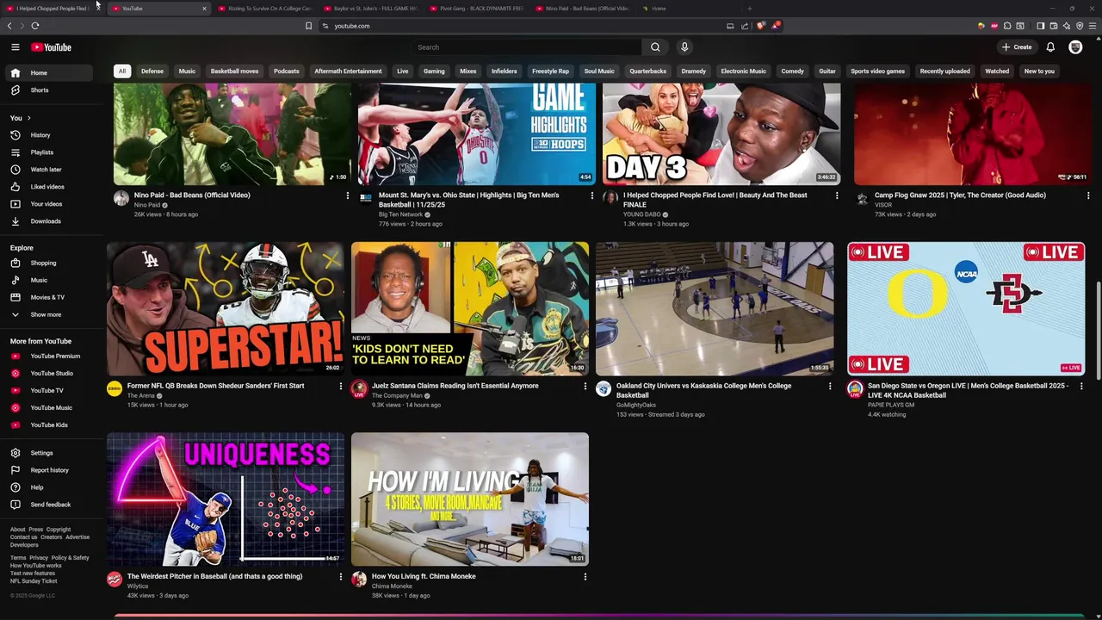
Task: Open the NFL Sunday Ticket footer link
Action: 34,581
